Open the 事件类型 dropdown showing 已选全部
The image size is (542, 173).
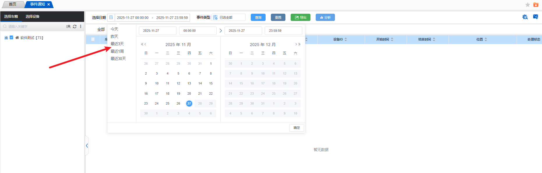[x=229, y=17]
